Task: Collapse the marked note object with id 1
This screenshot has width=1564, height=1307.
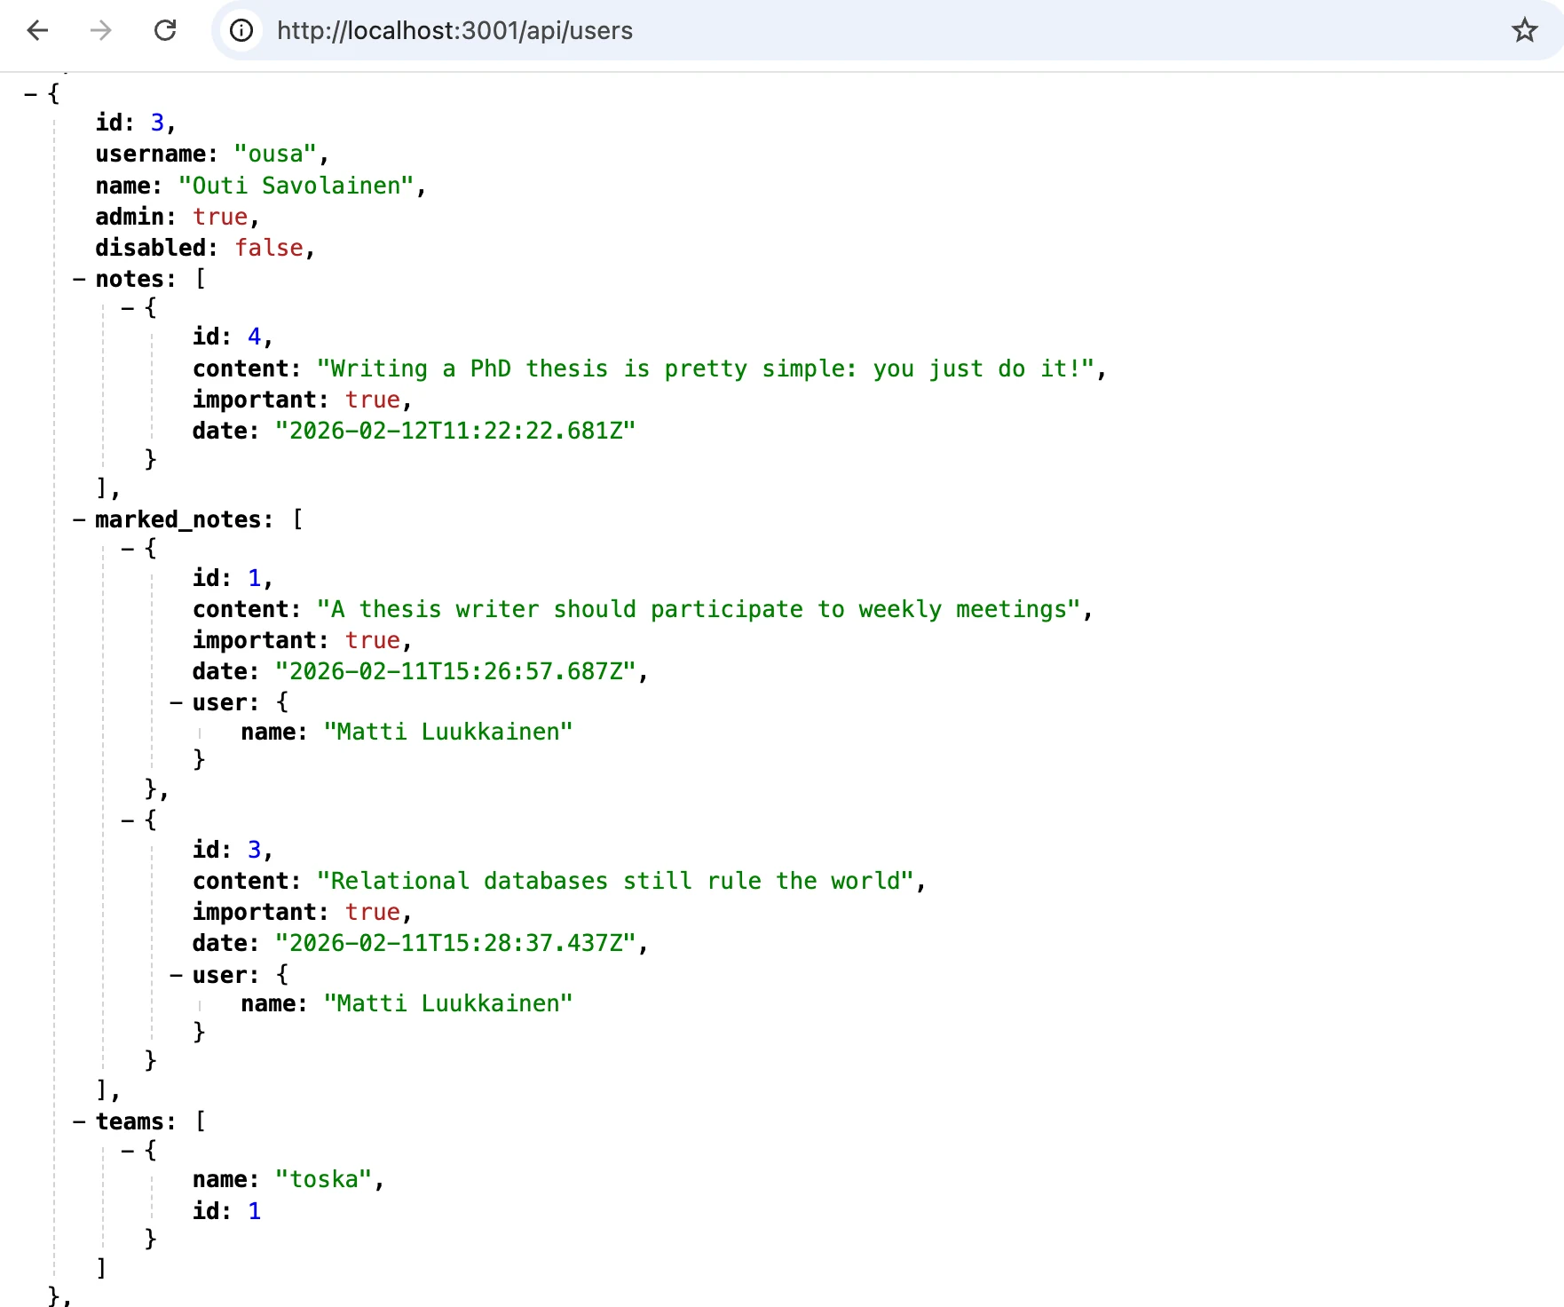Action: (x=128, y=549)
